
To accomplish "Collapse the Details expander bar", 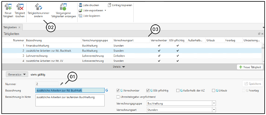I will 119,67.
